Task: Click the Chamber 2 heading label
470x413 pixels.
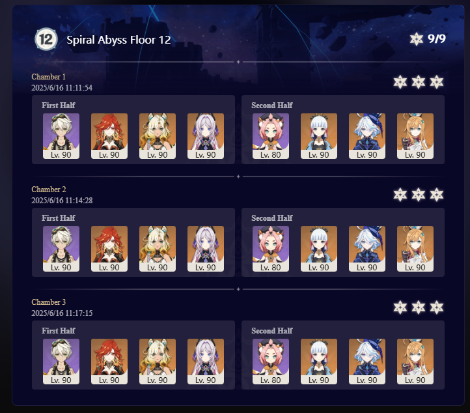Action: click(x=49, y=190)
